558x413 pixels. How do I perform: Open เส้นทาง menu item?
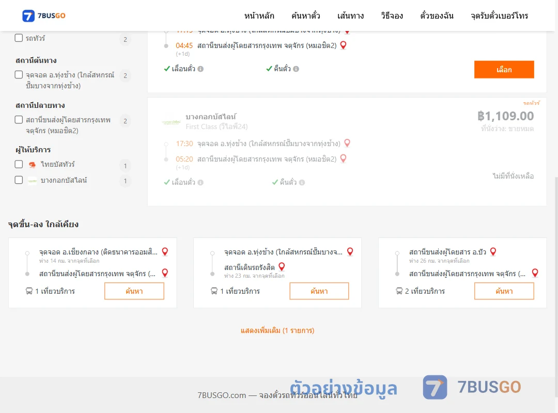[x=350, y=15]
